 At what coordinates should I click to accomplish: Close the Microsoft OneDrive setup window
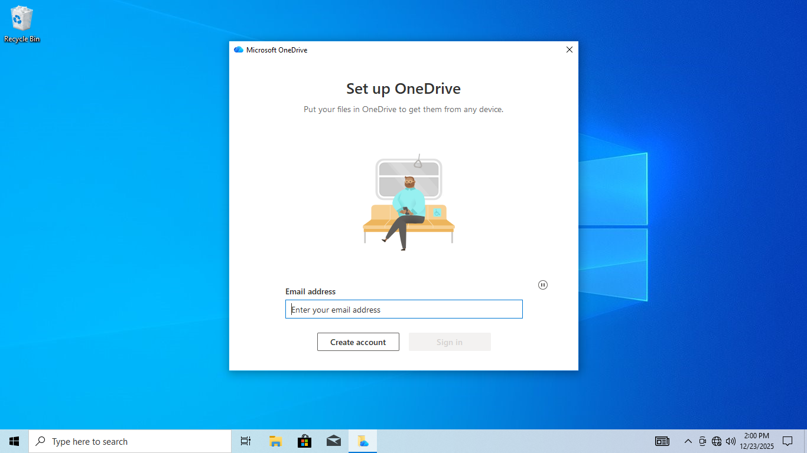(x=570, y=50)
